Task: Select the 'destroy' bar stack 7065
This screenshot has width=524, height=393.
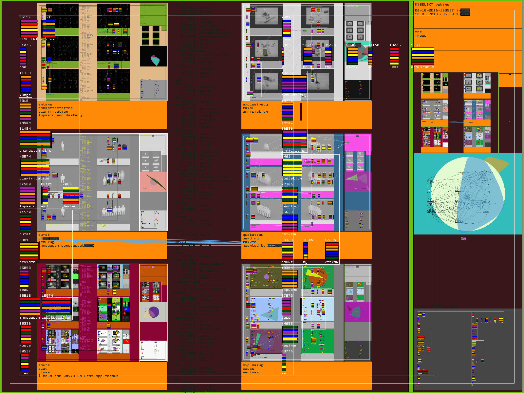Action: coord(71,195)
